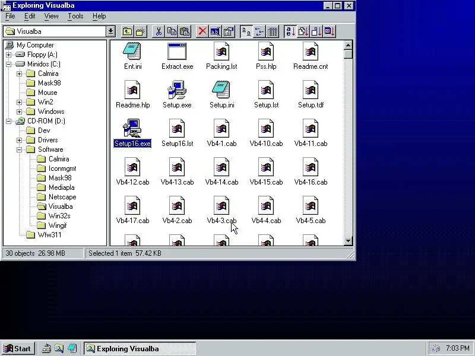
Task: Paste from clipboard via toolbar
Action: pyautogui.click(x=185, y=31)
